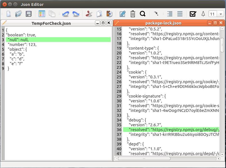
Task: Close the Json Editor main window
Action: click(4, 5)
